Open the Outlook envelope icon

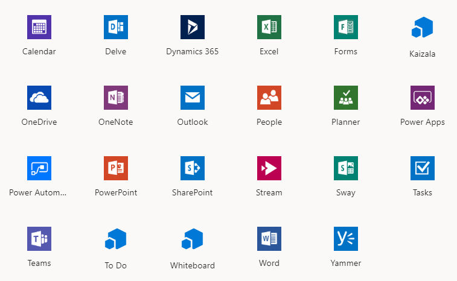[x=193, y=98]
